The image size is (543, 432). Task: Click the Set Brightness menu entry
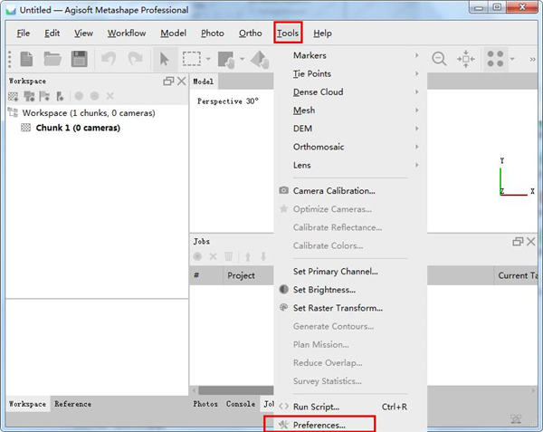(324, 290)
